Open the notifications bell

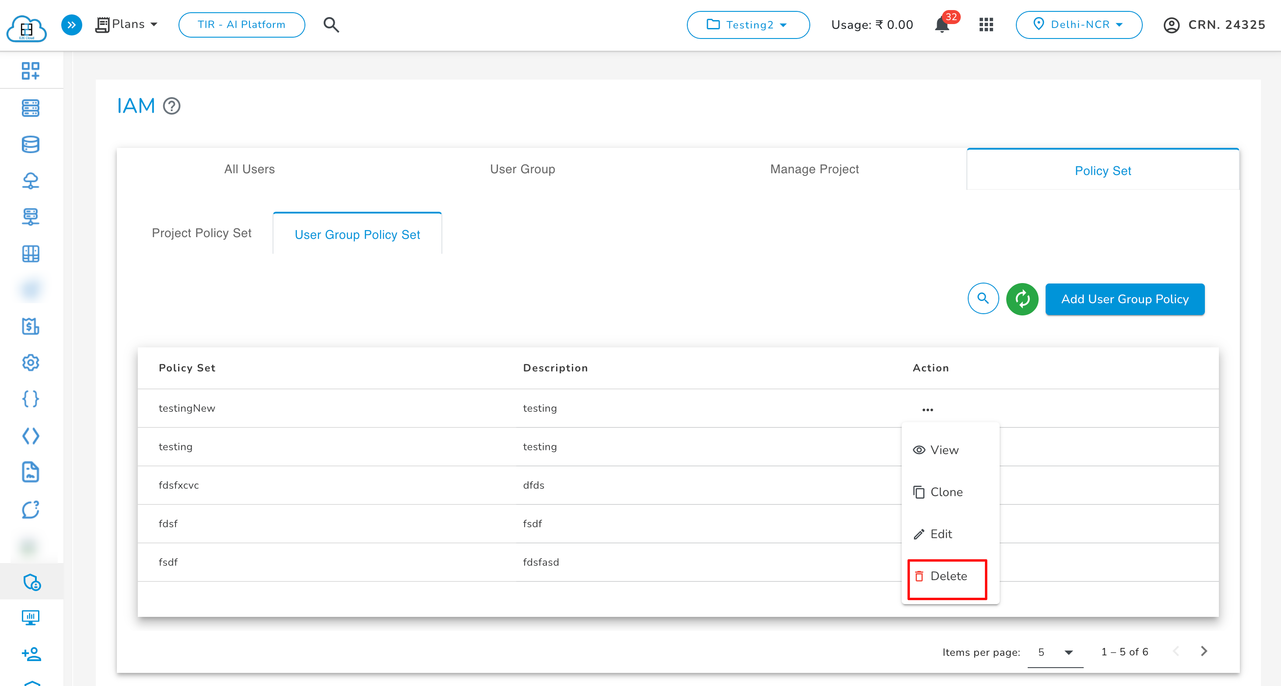942,25
